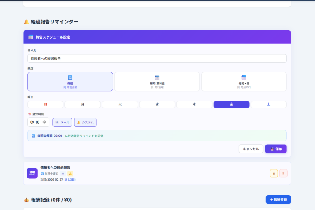Select 水 (Wednesday) as the weekday

157,104
